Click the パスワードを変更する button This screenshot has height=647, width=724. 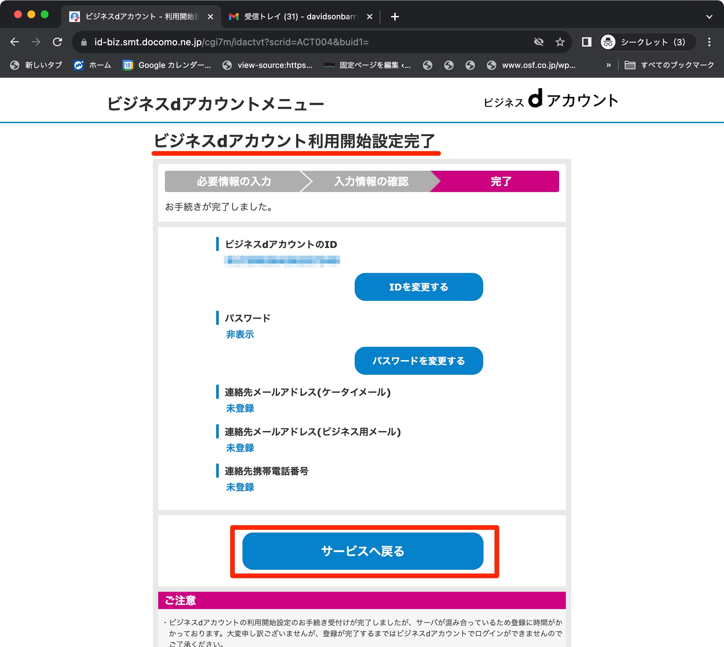click(x=418, y=361)
